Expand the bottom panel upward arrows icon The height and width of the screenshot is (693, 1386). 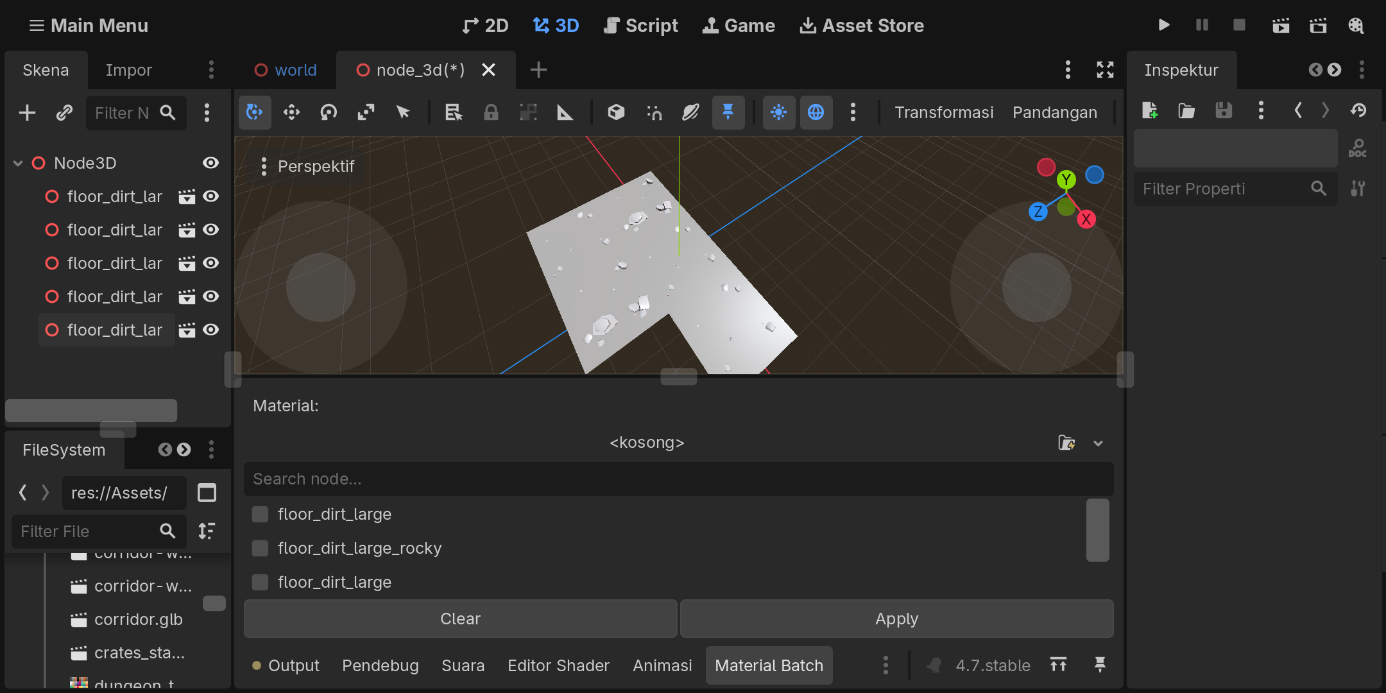[1058, 665]
